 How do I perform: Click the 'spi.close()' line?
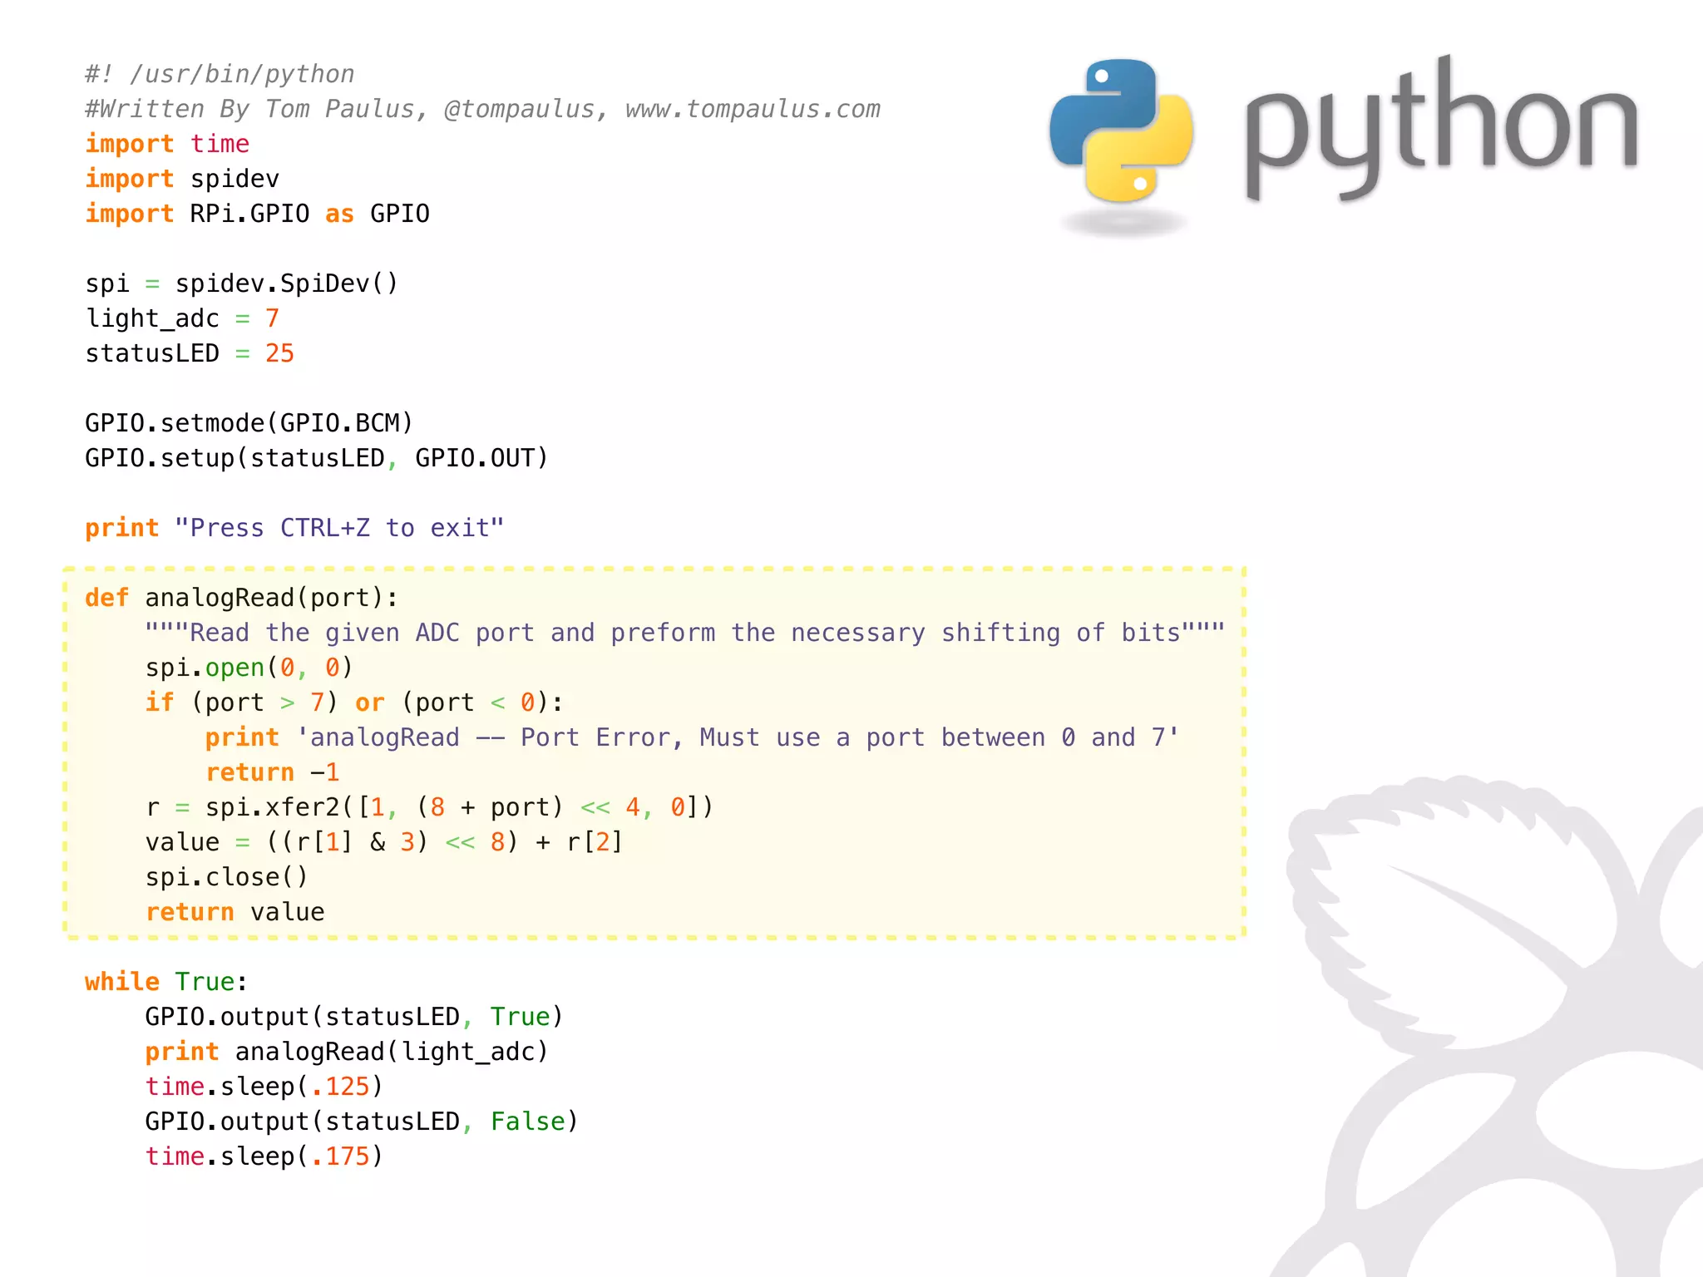pos(227,877)
